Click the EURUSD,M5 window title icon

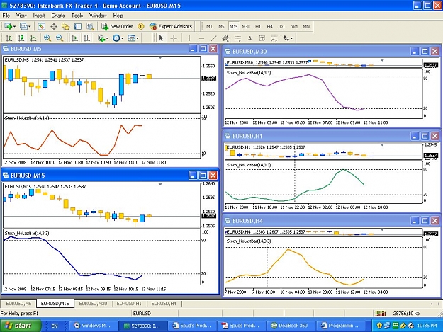pos(6,49)
